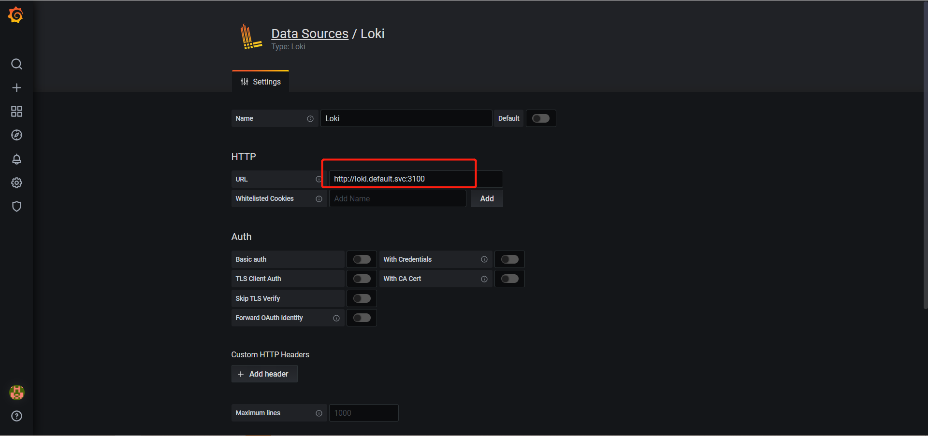Enable the With CA Cert switch
Screen dimensions: 928x436
click(509, 279)
